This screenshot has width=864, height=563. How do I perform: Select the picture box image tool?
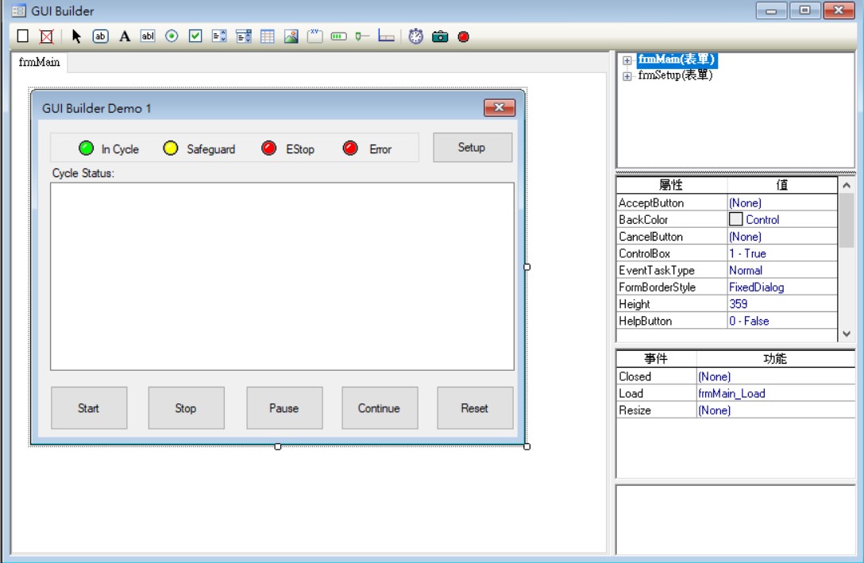click(291, 37)
